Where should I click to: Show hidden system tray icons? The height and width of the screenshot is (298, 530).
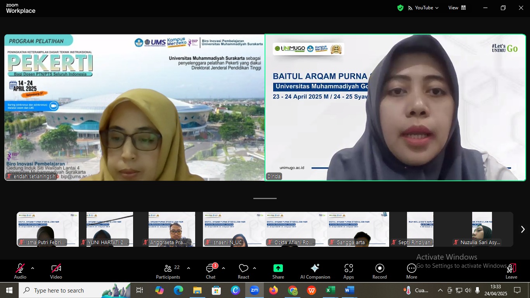[x=440, y=290]
